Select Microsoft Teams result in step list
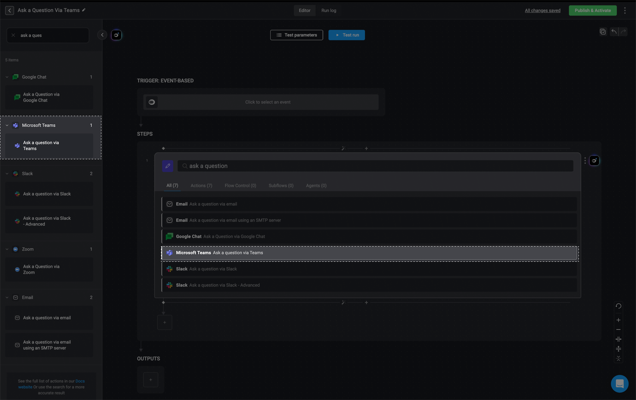 369,253
